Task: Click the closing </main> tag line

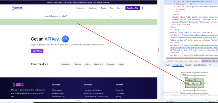Action: 175,14
